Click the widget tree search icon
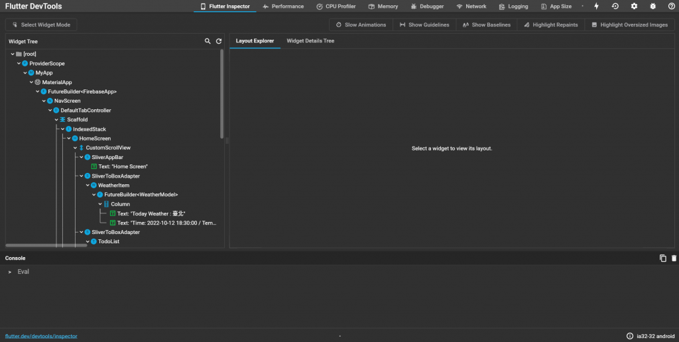Viewport: 679px width, 342px height. [208, 41]
